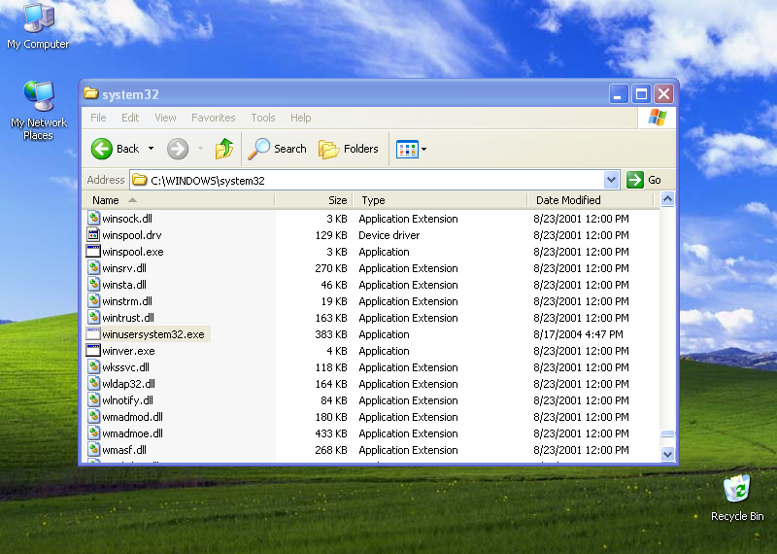Screen dimensions: 777x554
Task: Expand the Back history dropdown arrow
Action: coord(152,149)
